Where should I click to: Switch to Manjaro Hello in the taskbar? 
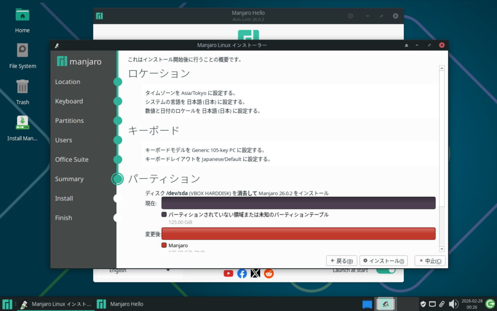[x=121, y=304]
